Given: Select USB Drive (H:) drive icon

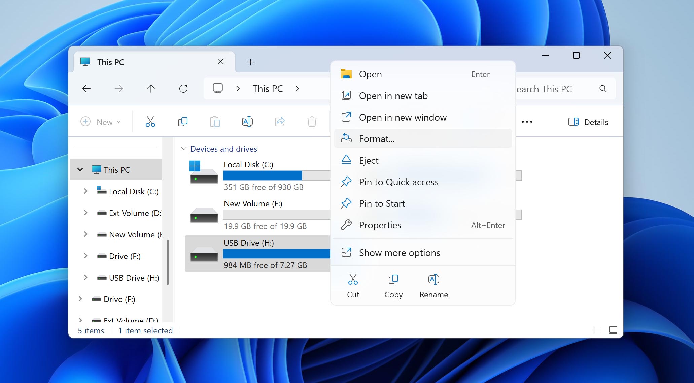Looking at the screenshot, I should (204, 255).
